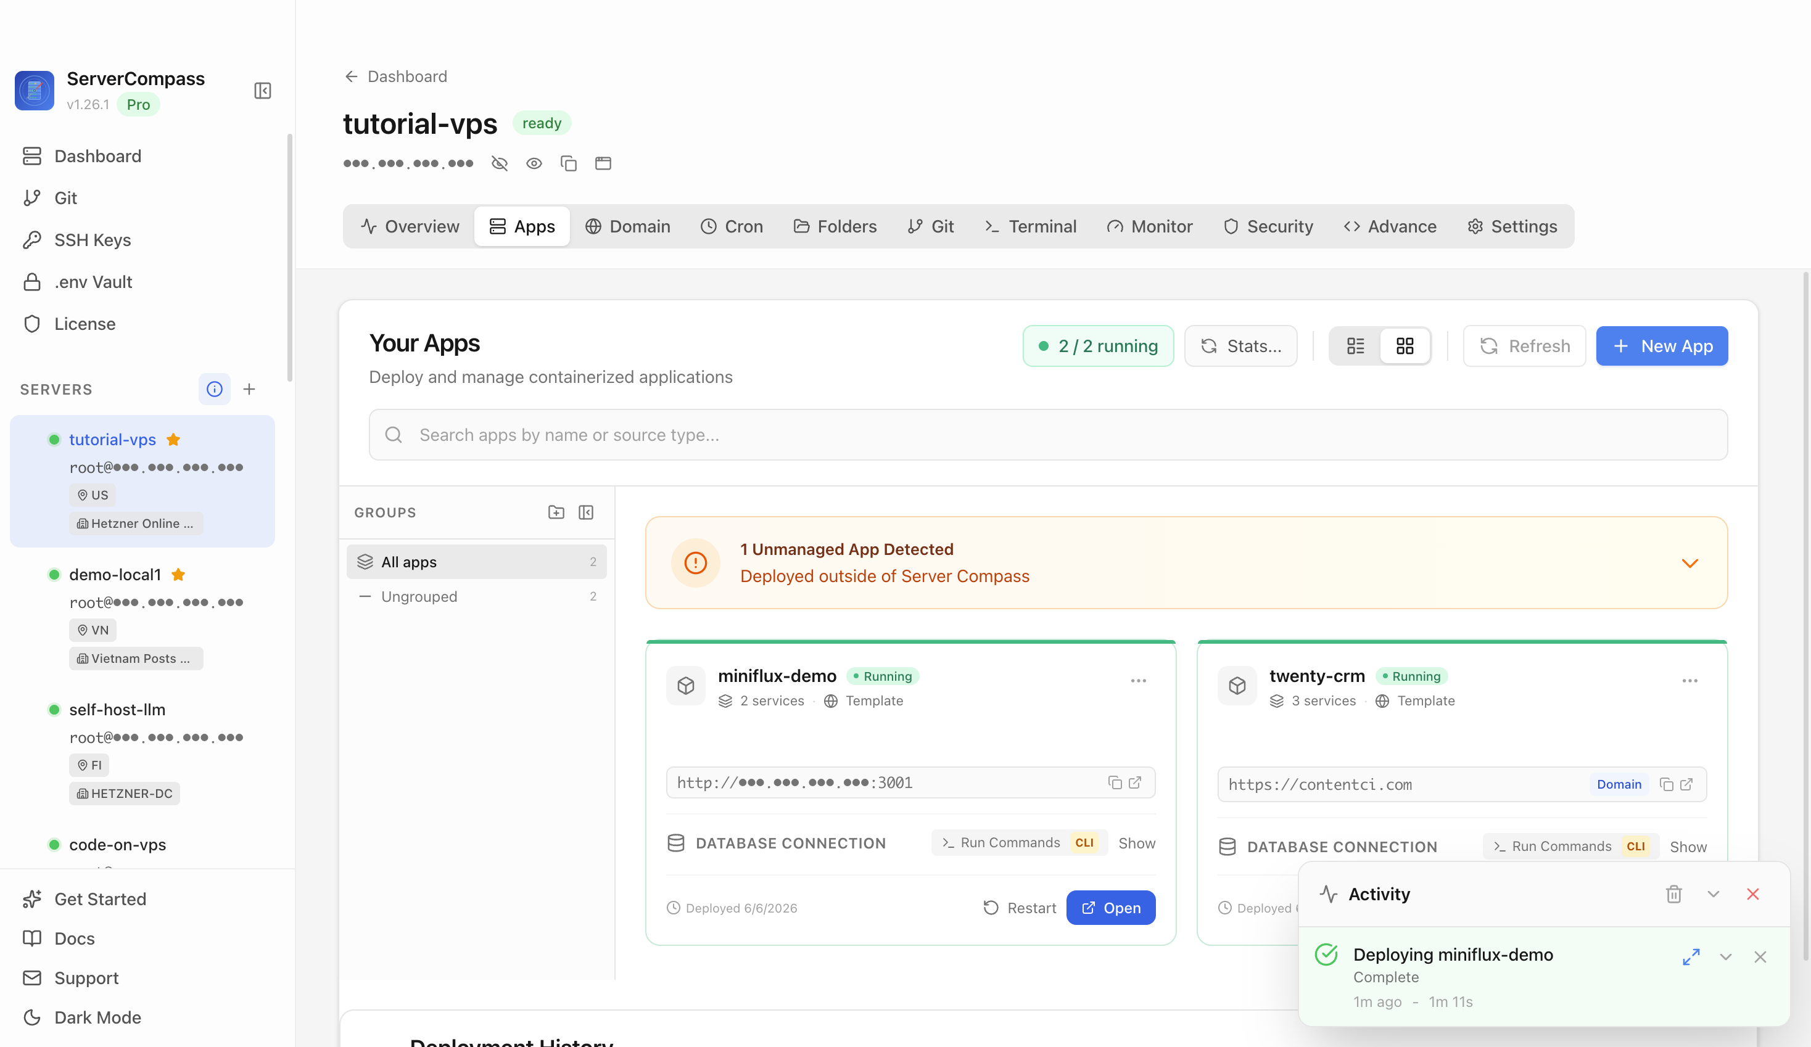Click the Stats button
Viewport: 1811px width, 1047px height.
click(1240, 347)
